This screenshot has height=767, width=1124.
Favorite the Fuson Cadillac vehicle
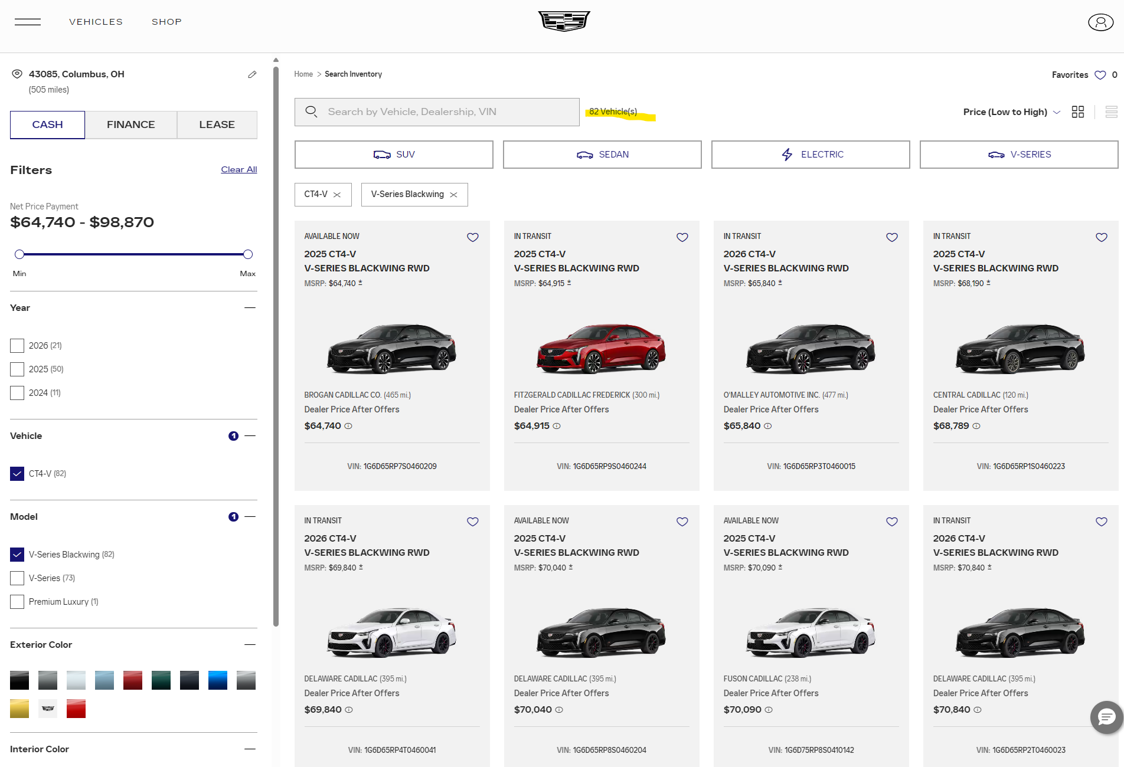point(891,522)
